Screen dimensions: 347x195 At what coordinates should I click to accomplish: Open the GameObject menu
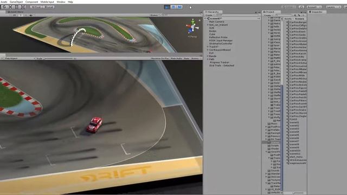point(16,2)
